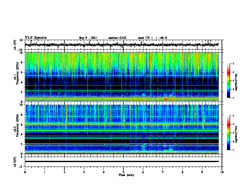
Task: Click time axis tick label "10"
Action: click(x=222, y=172)
